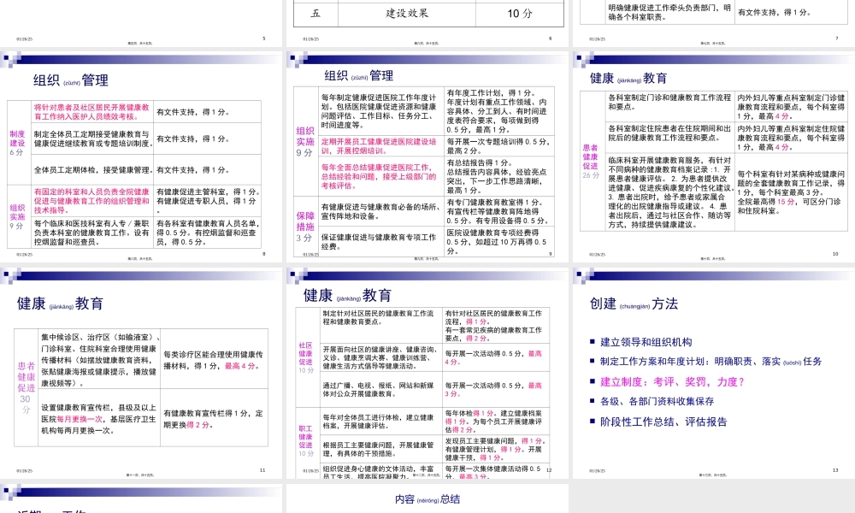Select the bullet icon for 各级、各部门资料收集保存
The height and width of the screenshot is (513, 855).
pos(592,399)
